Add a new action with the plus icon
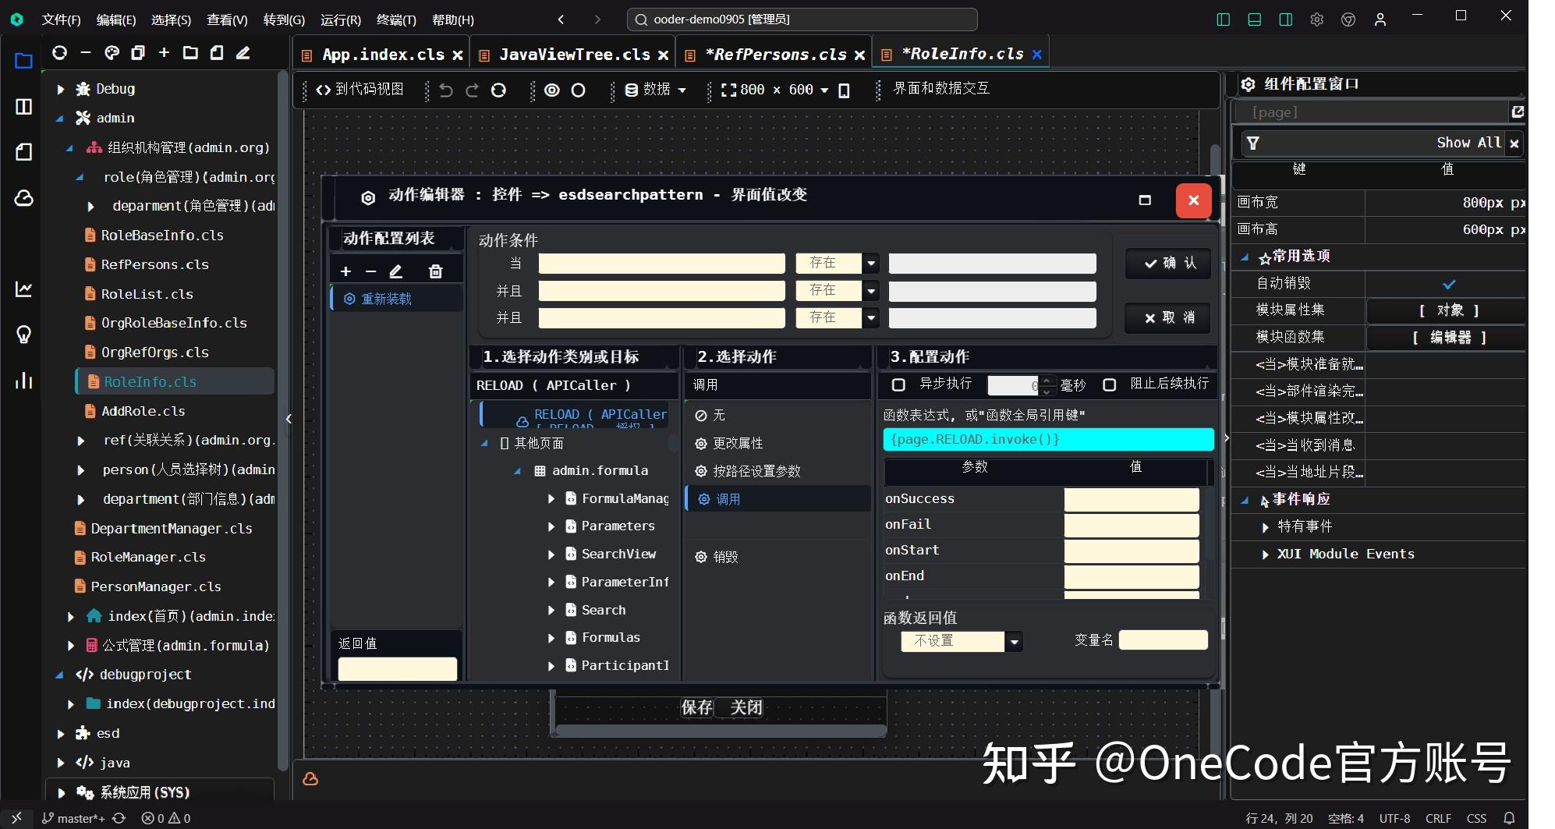The width and height of the screenshot is (1555, 829). point(345,271)
